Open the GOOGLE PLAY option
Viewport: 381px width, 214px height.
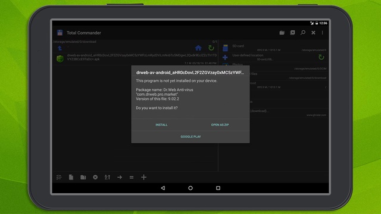(190, 137)
